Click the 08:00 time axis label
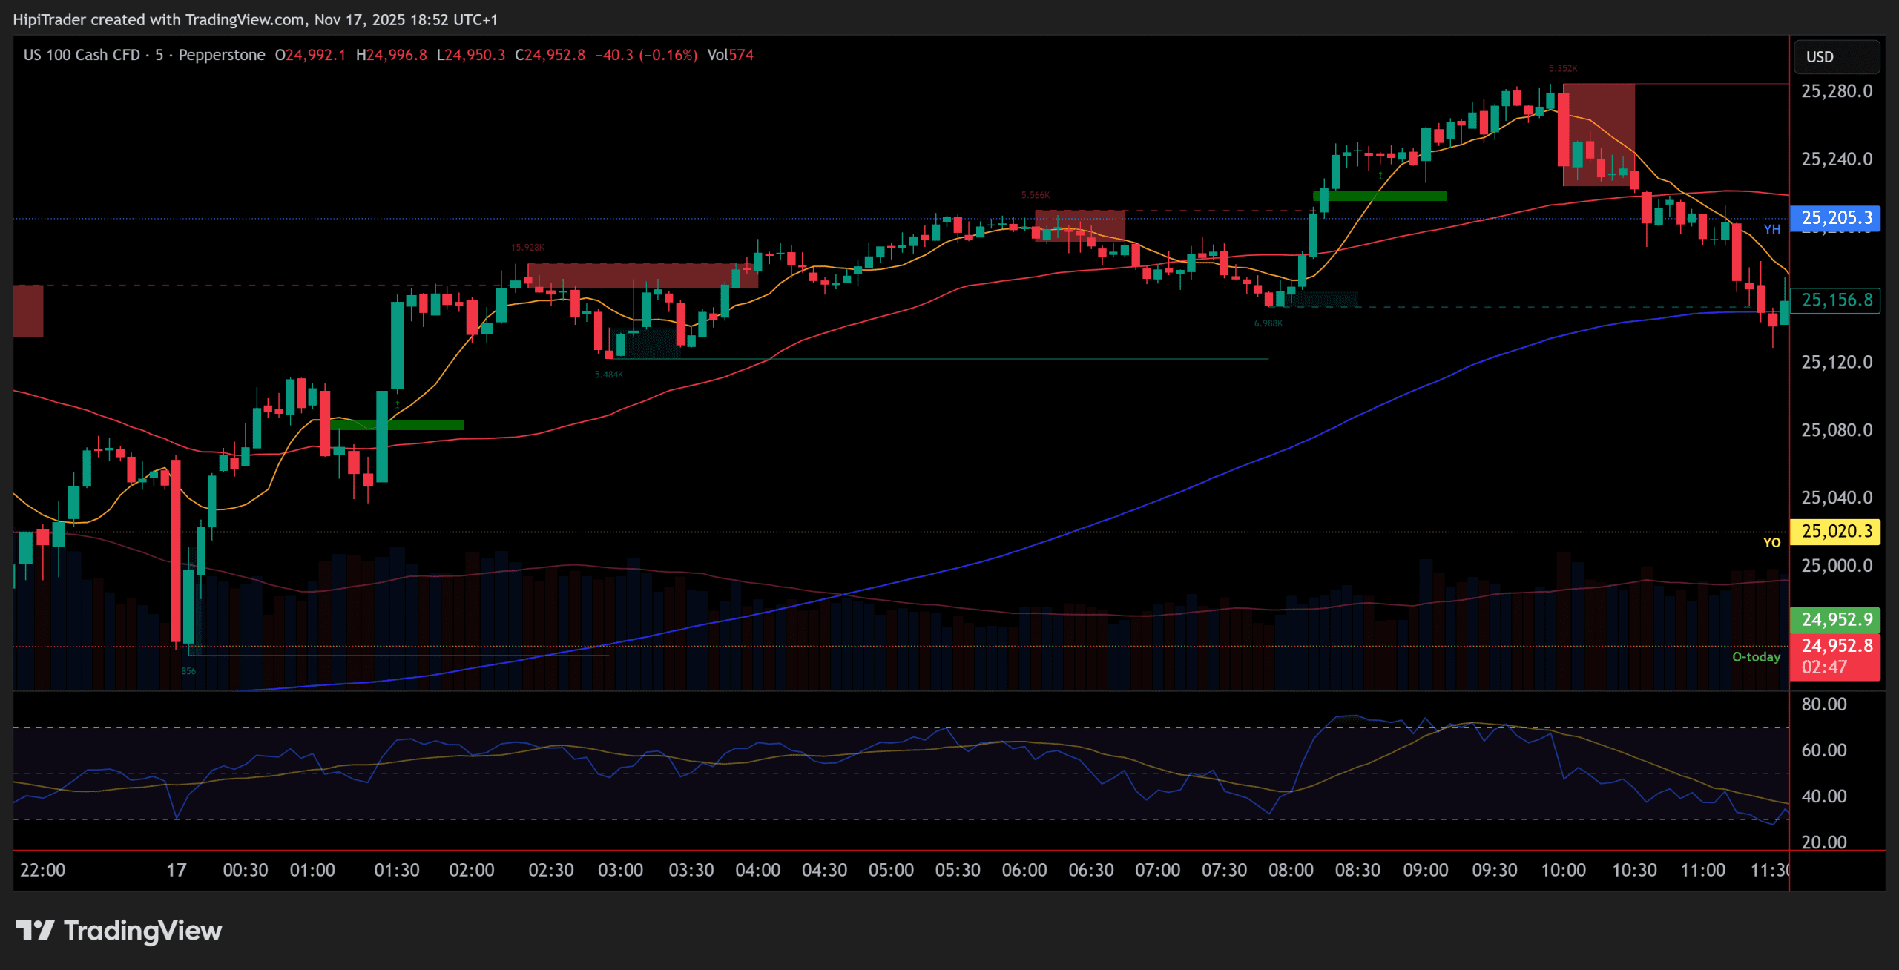The height and width of the screenshot is (970, 1899). (x=1291, y=870)
